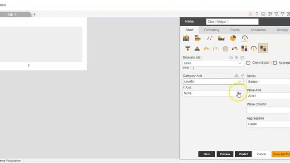Viewport: 290px width, 163px height.
Task: Open the Aggregation Count dropdown
Action: click(x=268, y=124)
